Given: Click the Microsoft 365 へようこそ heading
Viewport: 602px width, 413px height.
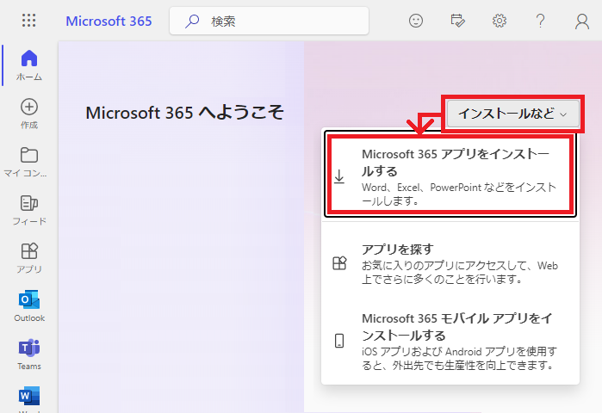Looking at the screenshot, I should (184, 113).
